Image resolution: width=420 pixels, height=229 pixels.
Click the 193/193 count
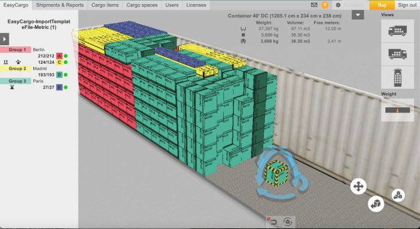[x=46, y=75]
